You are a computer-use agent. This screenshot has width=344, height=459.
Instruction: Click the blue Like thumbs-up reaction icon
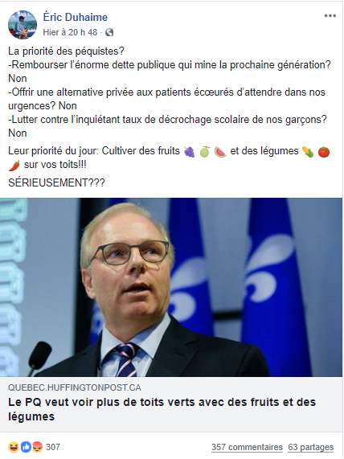[x=26, y=447]
